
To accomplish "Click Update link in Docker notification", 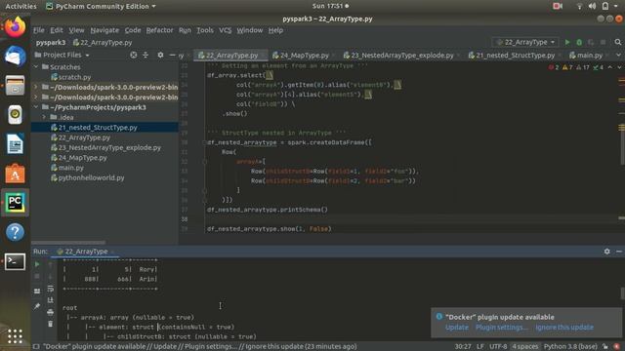I will (x=457, y=328).
